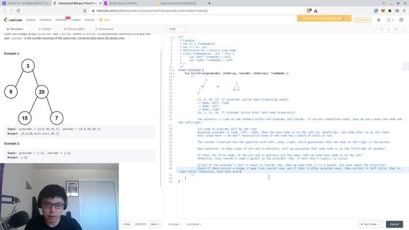
Task: Open the extensions puzzle-piece icon
Action: click(x=390, y=11)
